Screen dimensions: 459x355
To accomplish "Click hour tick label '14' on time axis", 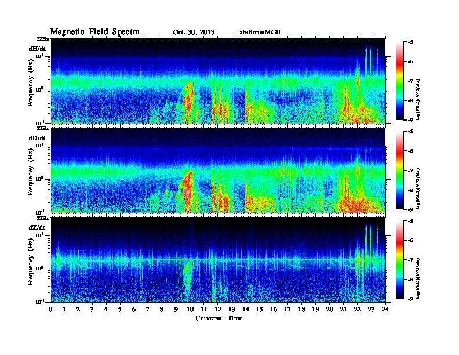I will tap(246, 309).
